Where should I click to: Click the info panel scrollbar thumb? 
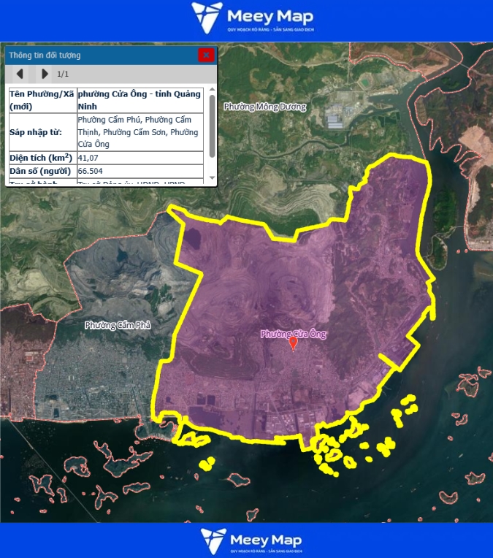pos(212,124)
